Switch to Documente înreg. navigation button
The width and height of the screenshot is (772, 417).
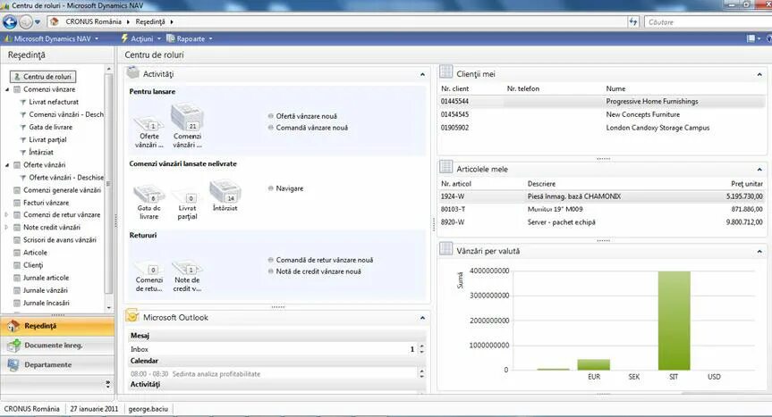(57, 346)
